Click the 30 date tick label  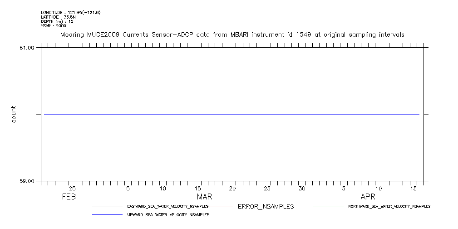click(x=302, y=189)
